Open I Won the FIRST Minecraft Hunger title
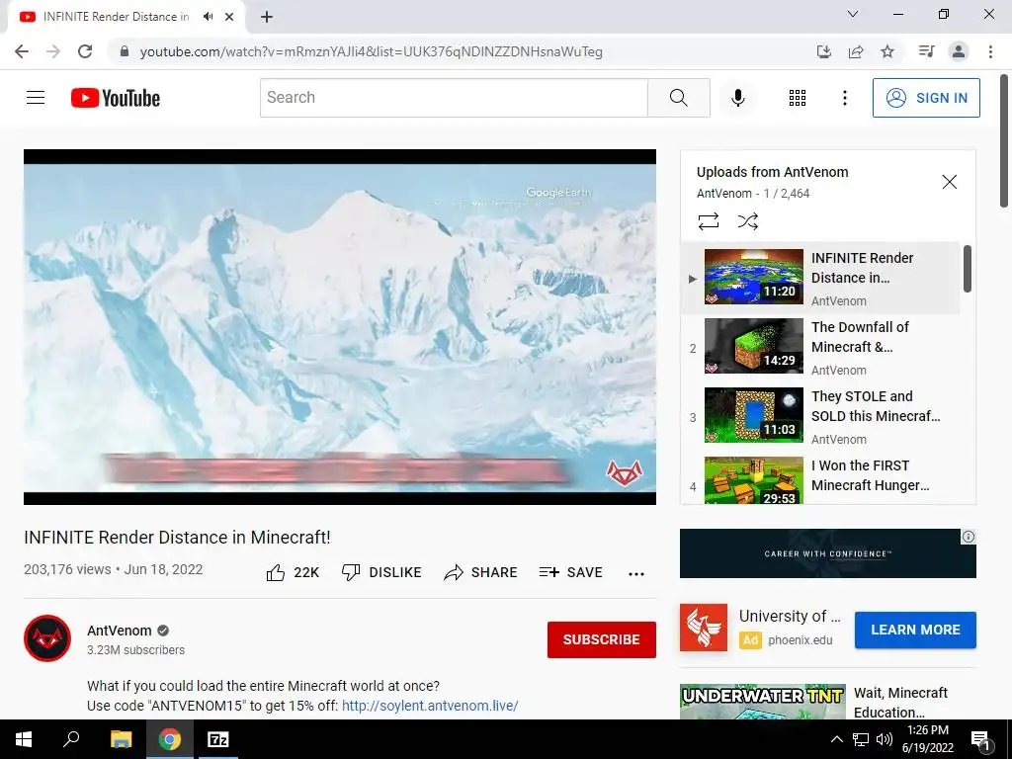The width and height of the screenshot is (1012, 759). click(870, 475)
